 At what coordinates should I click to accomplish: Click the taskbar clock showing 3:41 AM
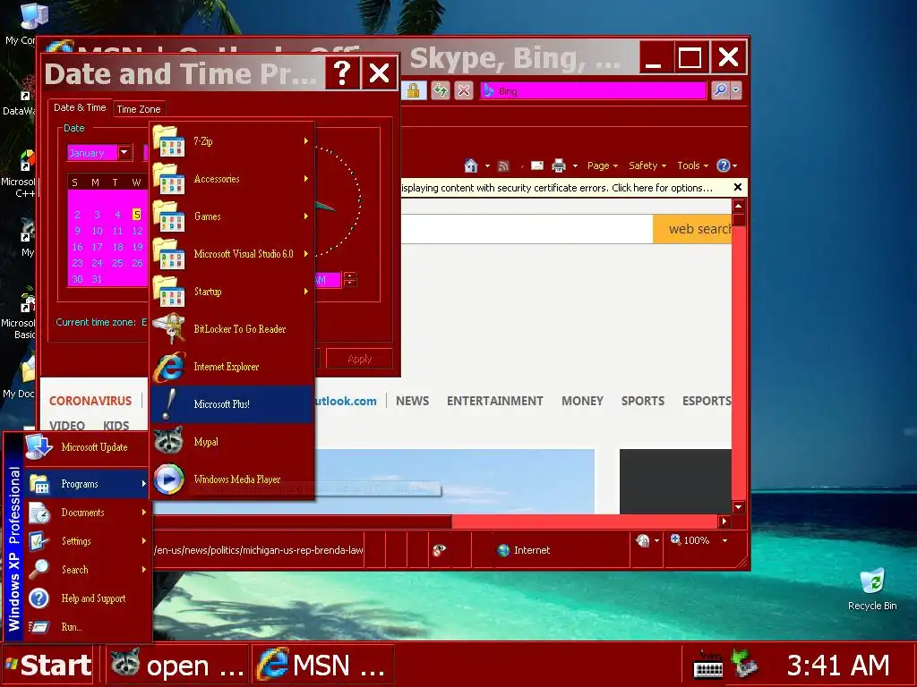(x=837, y=666)
